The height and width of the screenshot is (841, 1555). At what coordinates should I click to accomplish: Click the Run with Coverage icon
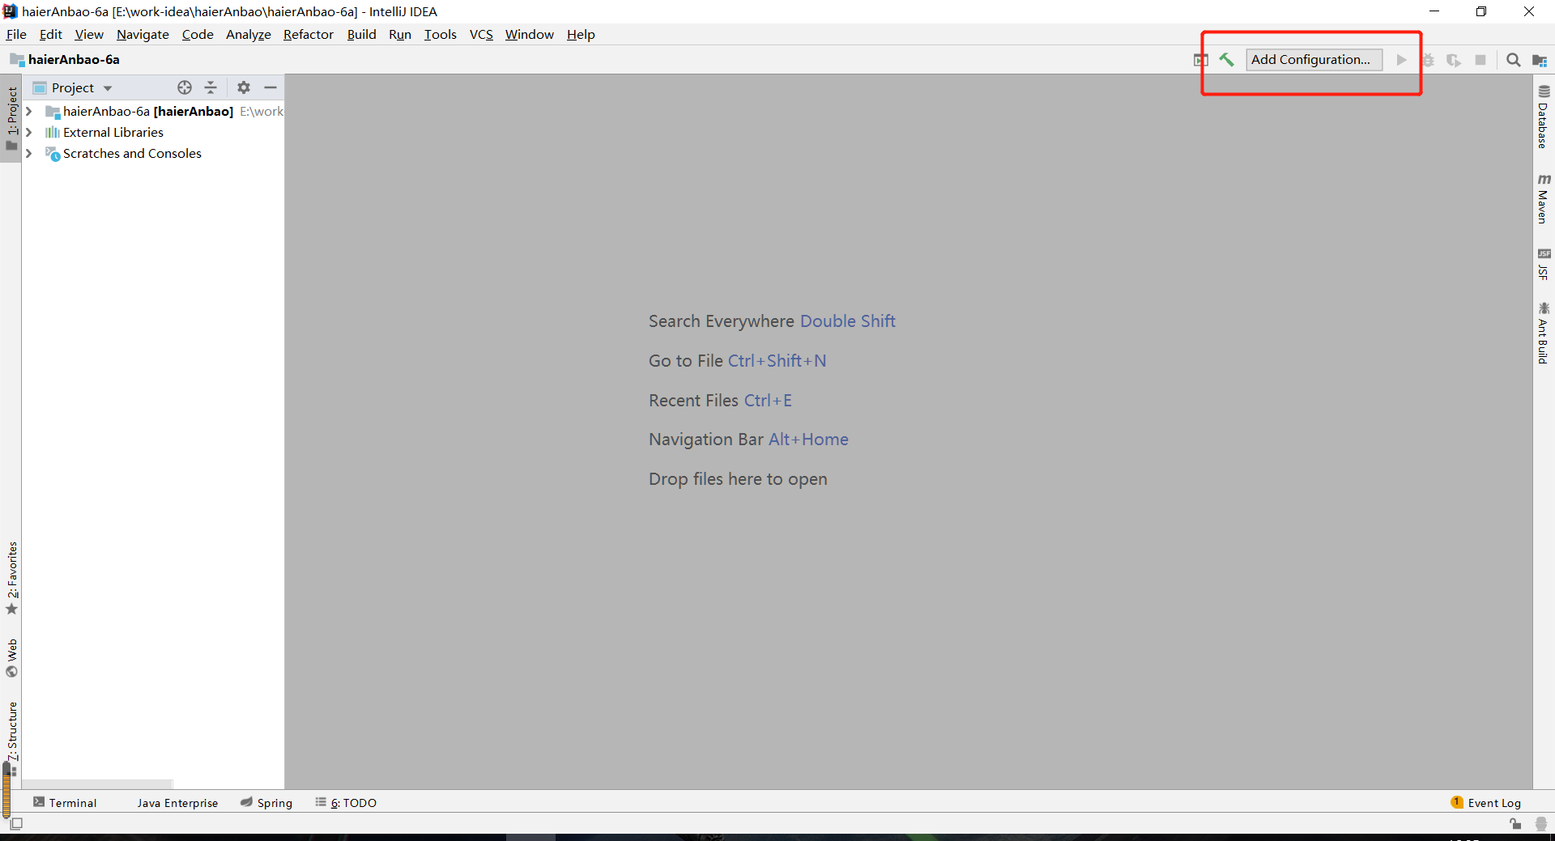click(x=1454, y=59)
